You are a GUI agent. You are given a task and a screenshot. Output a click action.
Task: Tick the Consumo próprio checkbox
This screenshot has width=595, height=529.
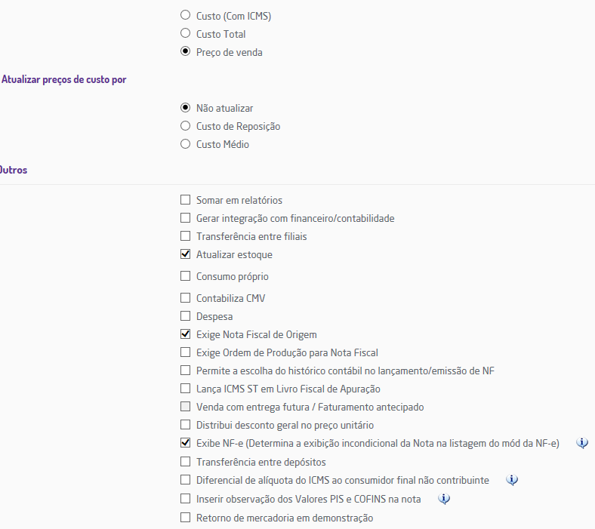pos(186,276)
